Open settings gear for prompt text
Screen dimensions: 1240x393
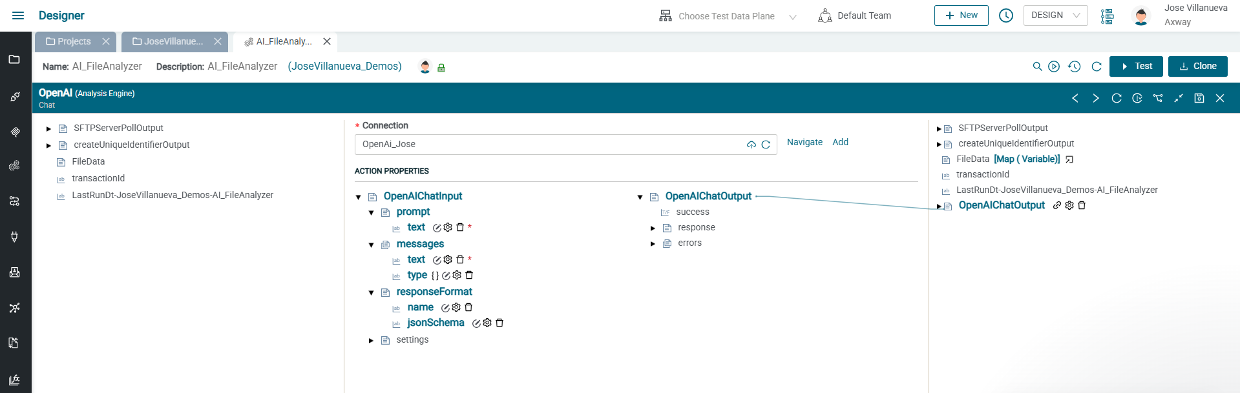[448, 227]
